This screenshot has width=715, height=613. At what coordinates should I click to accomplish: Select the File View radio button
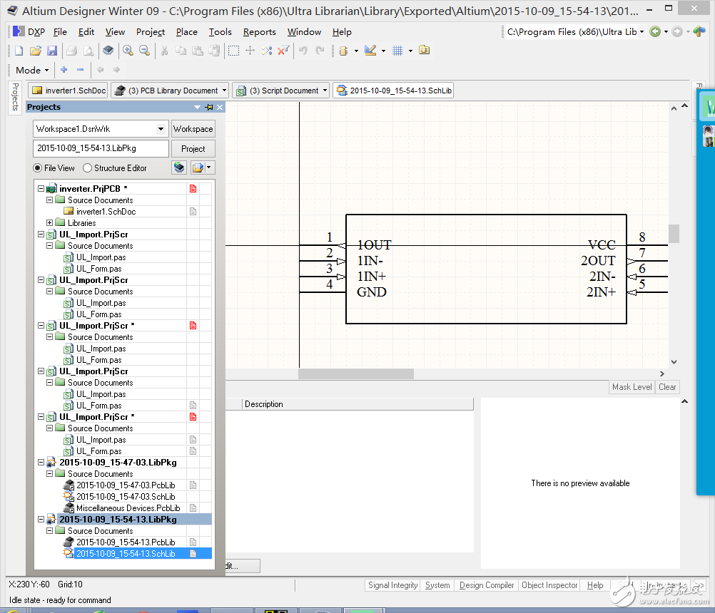point(37,168)
